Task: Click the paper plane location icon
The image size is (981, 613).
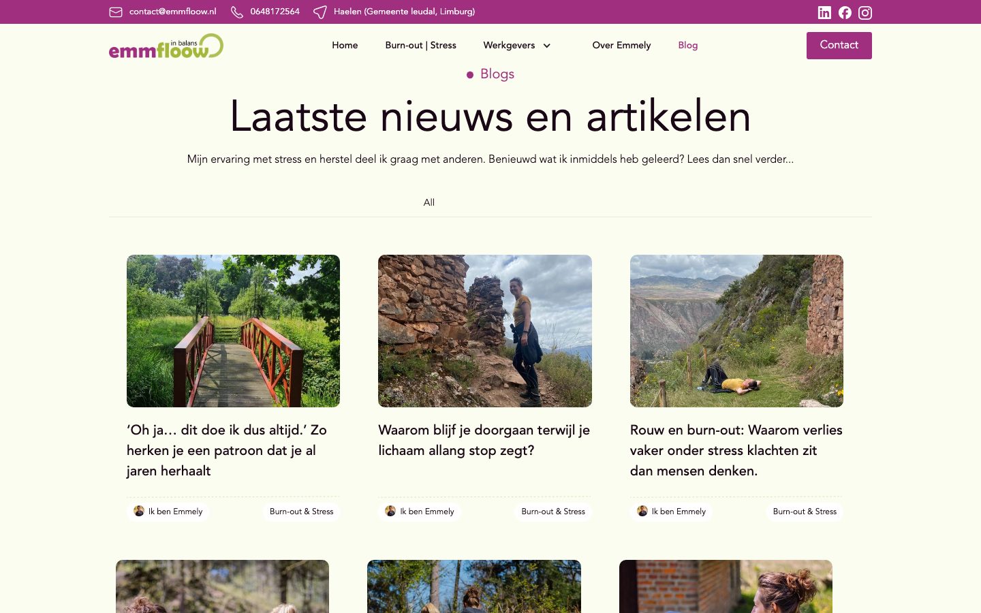Action: [x=320, y=12]
